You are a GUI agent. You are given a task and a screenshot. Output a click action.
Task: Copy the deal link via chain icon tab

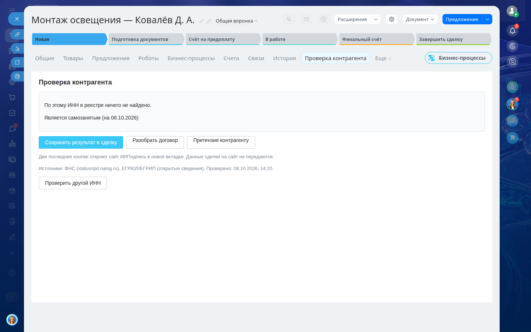point(17,34)
